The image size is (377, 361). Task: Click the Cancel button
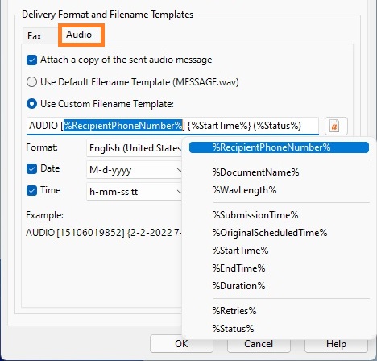(x=259, y=344)
